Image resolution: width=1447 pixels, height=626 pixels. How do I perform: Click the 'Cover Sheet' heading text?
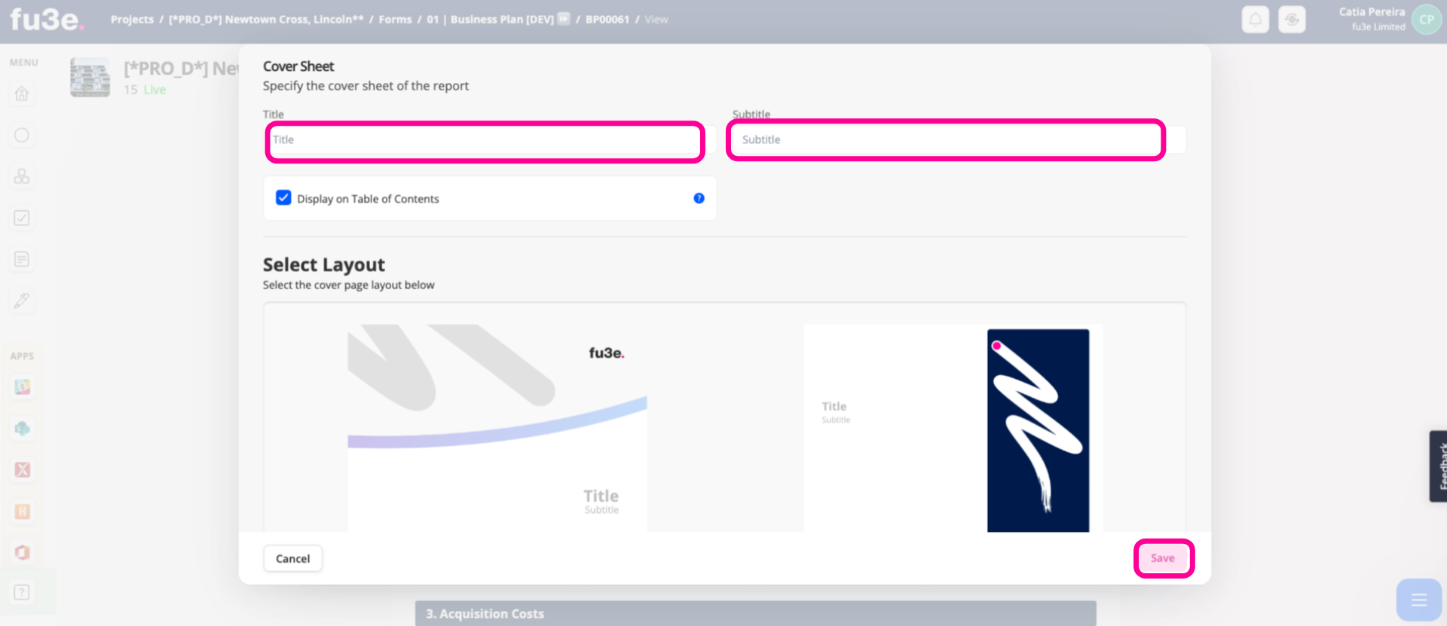point(298,66)
